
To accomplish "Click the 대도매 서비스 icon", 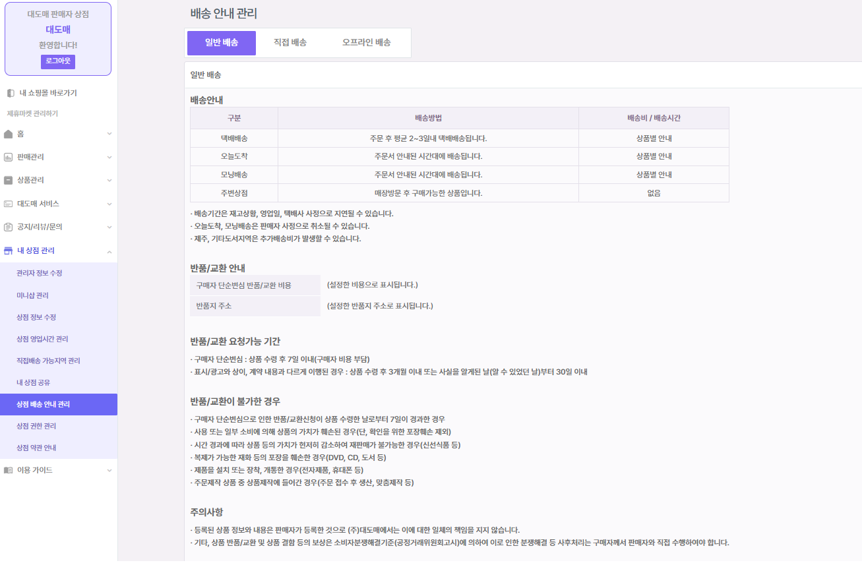I will click(x=9, y=204).
